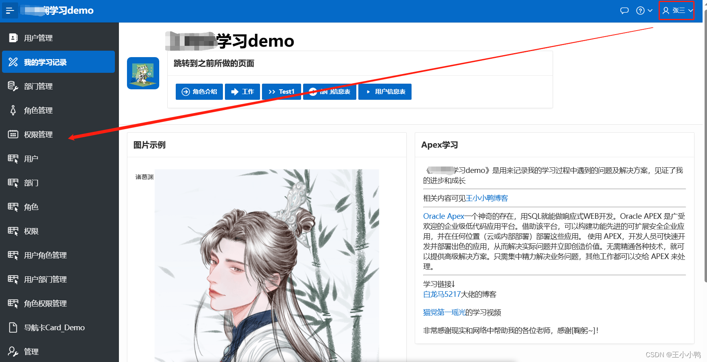Click the page vertical scrollbar
707x362 pixels.
point(705,145)
